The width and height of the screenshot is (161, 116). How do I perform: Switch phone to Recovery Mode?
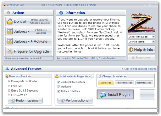[125, 83]
